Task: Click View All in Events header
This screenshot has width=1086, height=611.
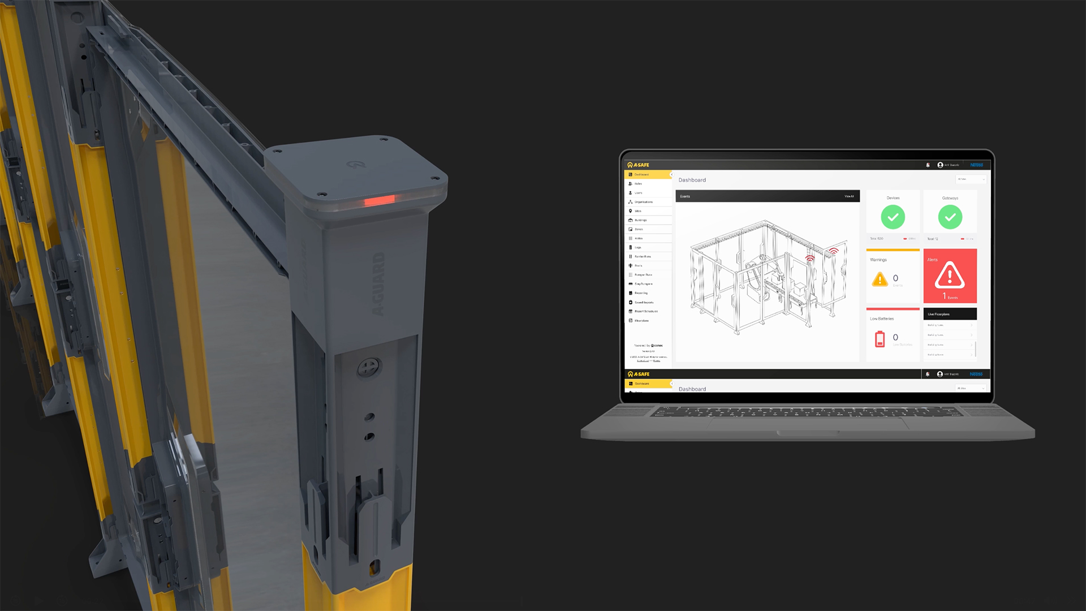Action: pyautogui.click(x=848, y=196)
